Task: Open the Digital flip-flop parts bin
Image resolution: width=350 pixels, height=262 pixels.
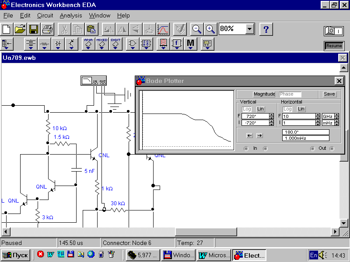Action: click(146, 44)
